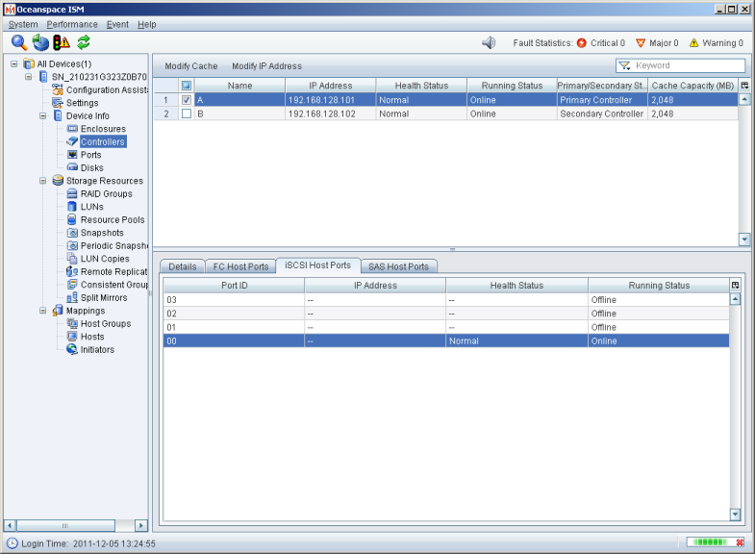
Task: Click the Warning yellow triangle icon
Action: (x=693, y=43)
